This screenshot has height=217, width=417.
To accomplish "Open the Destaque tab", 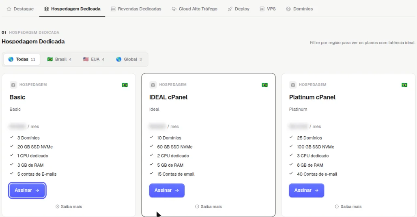I will [x=20, y=9].
